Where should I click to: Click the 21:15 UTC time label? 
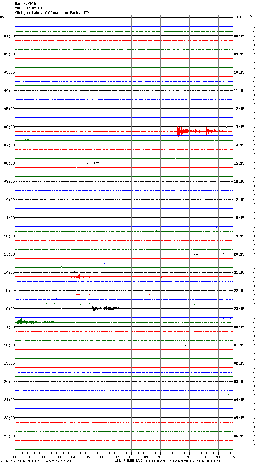click(239, 273)
